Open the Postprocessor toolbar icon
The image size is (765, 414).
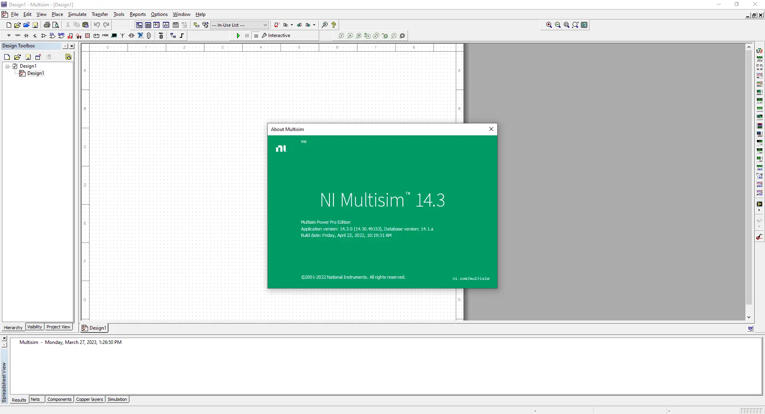(x=175, y=25)
